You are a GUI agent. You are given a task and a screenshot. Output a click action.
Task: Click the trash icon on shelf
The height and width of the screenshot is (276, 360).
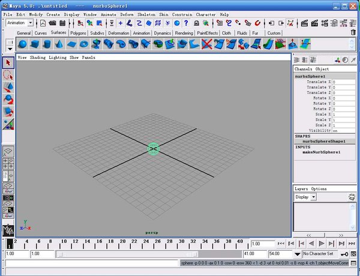pyautogui.click(x=353, y=32)
